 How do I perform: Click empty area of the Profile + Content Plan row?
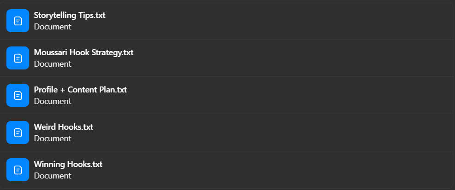pos(277,95)
